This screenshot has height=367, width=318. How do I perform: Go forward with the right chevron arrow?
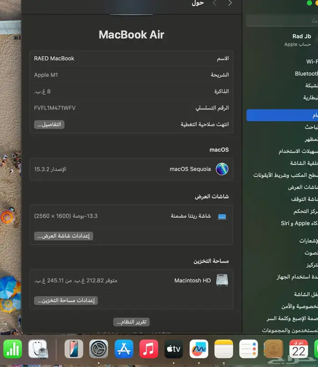(230, 3)
